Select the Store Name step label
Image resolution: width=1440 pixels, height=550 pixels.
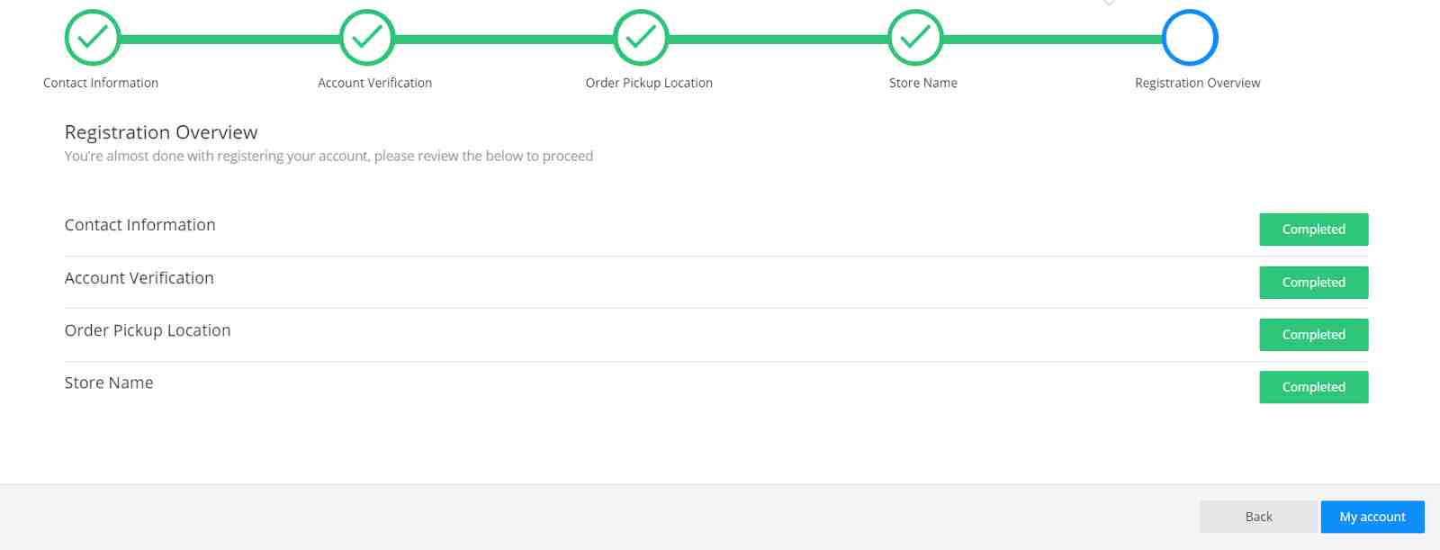pos(922,83)
